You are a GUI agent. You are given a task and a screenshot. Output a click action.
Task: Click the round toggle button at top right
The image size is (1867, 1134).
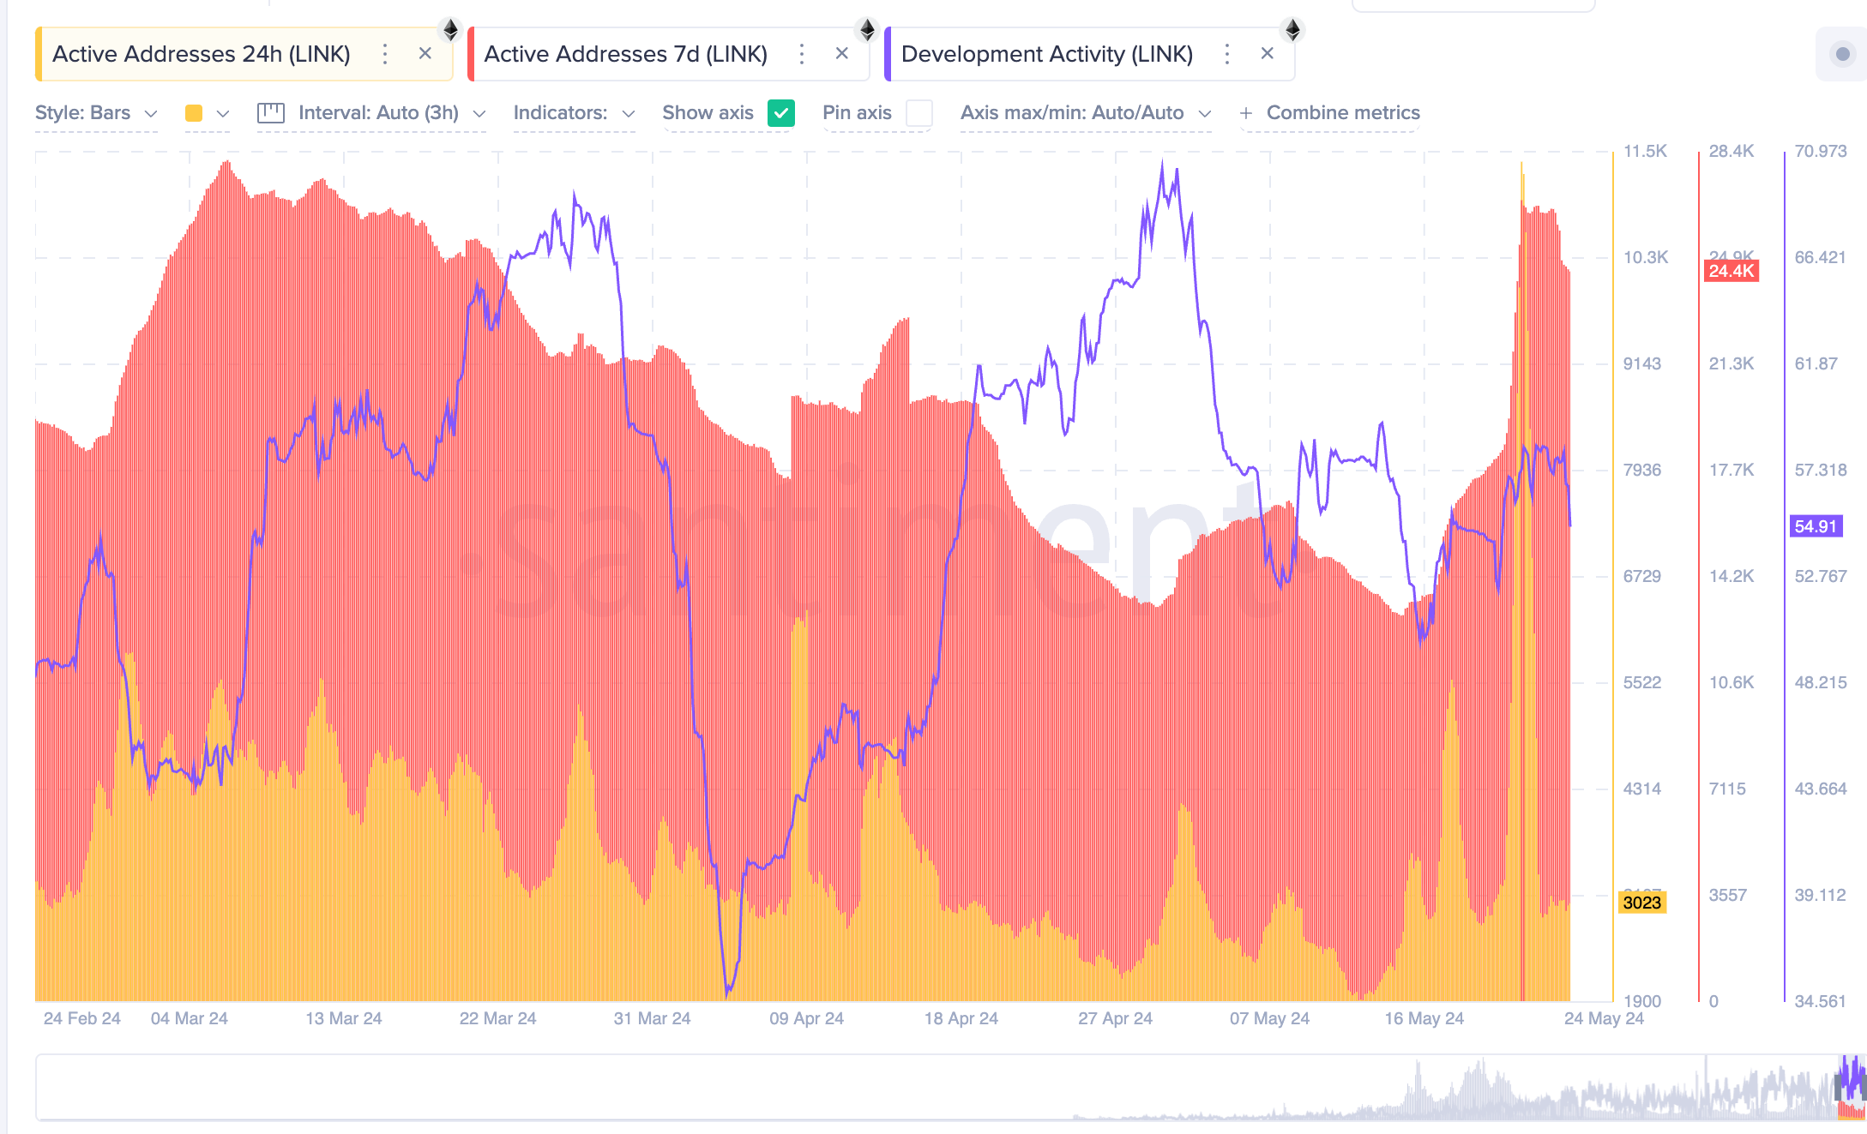(1842, 54)
